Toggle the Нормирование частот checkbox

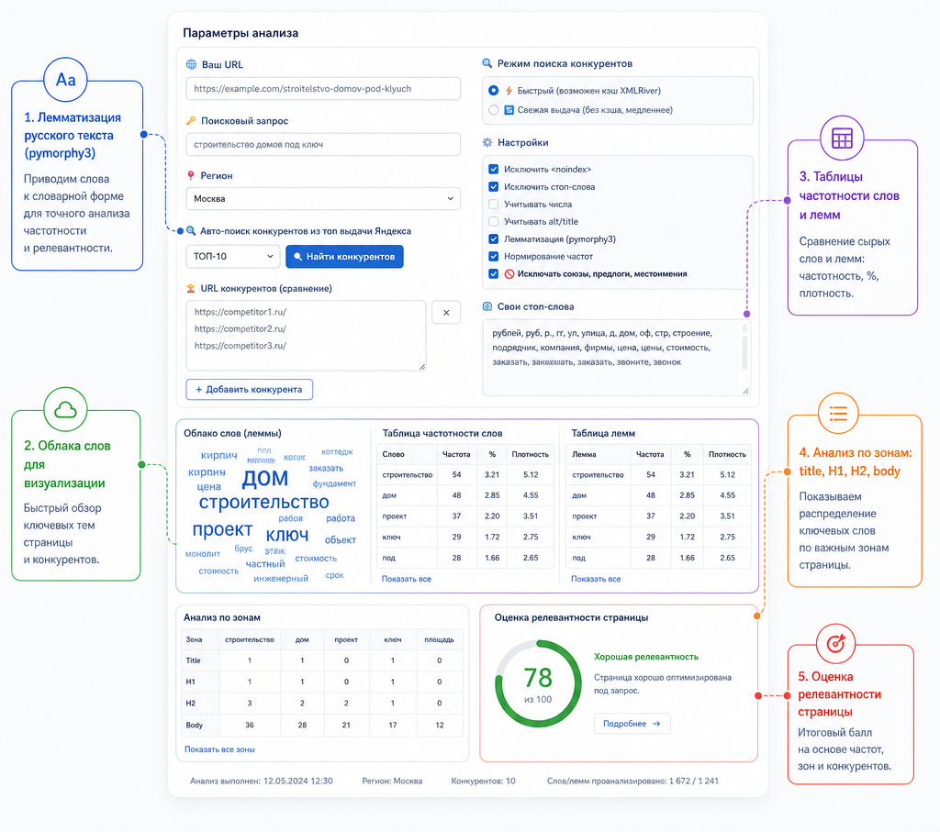pyautogui.click(x=493, y=256)
